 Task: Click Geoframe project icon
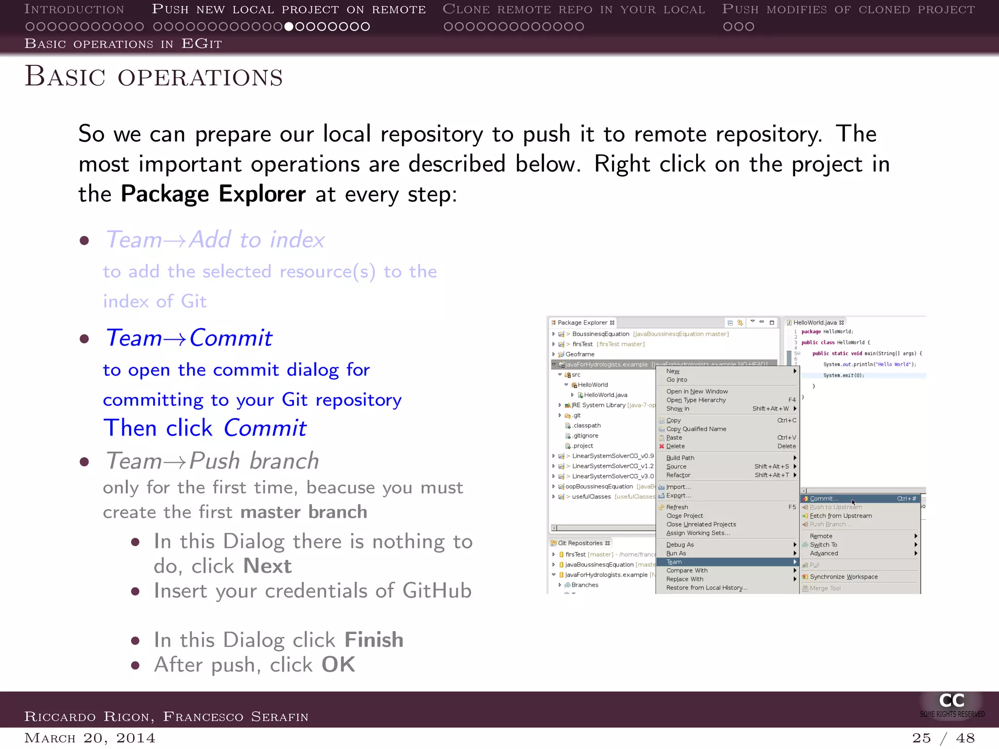[561, 355]
